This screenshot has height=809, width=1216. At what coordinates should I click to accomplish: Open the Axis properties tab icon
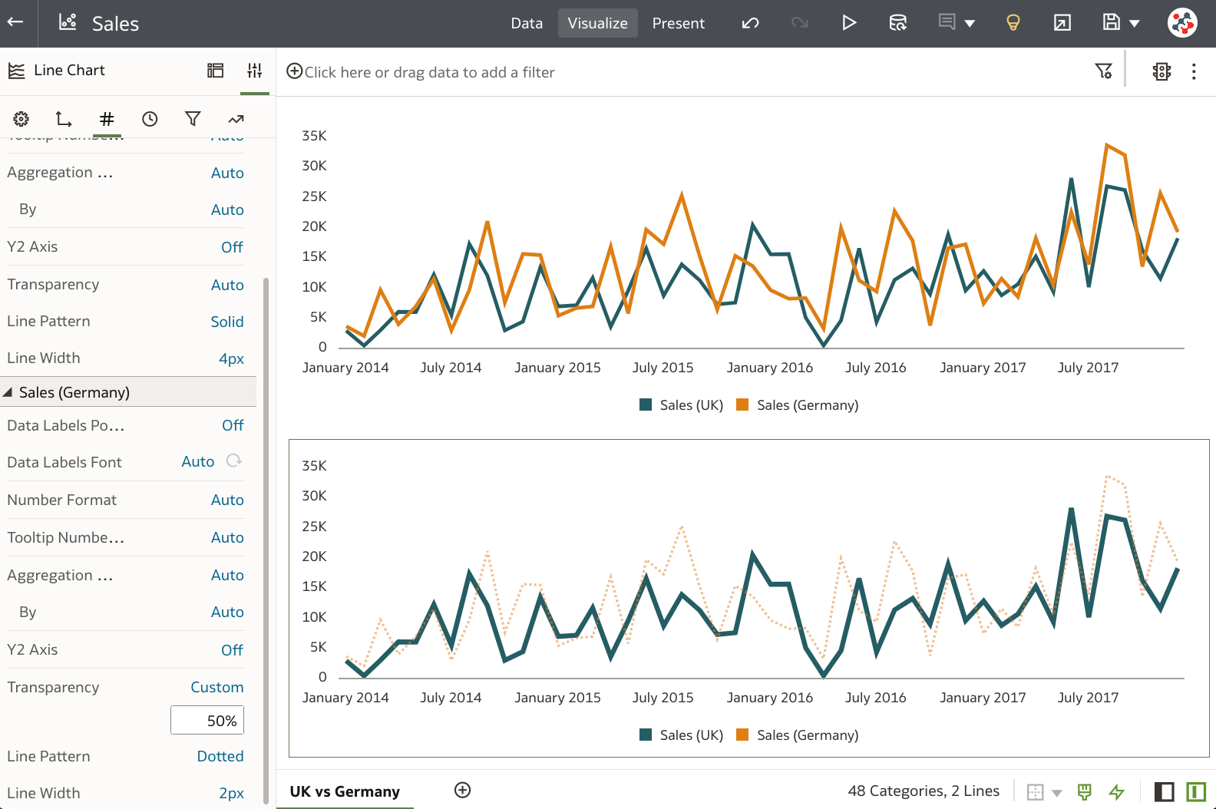[64, 119]
